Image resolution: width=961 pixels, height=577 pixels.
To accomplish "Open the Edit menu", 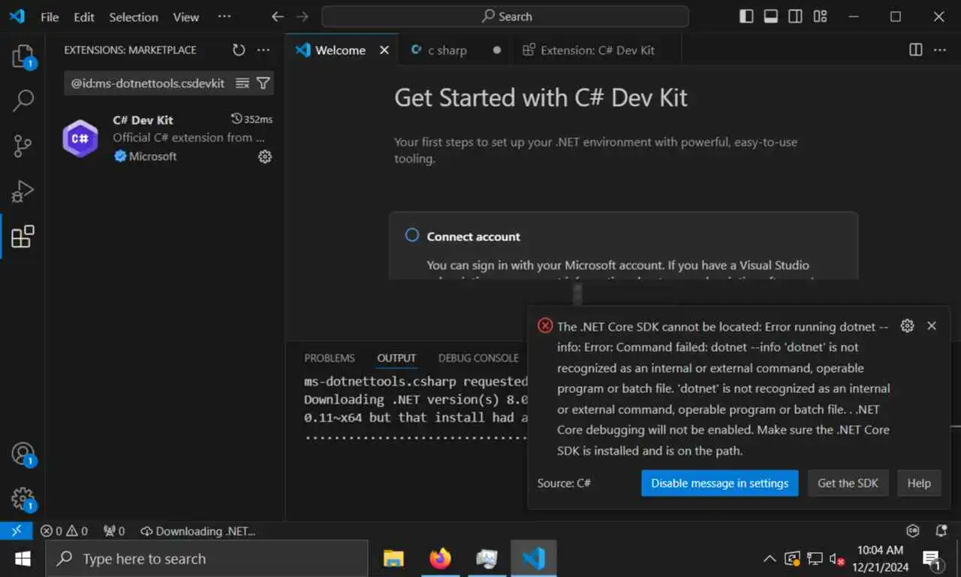I will (x=84, y=17).
